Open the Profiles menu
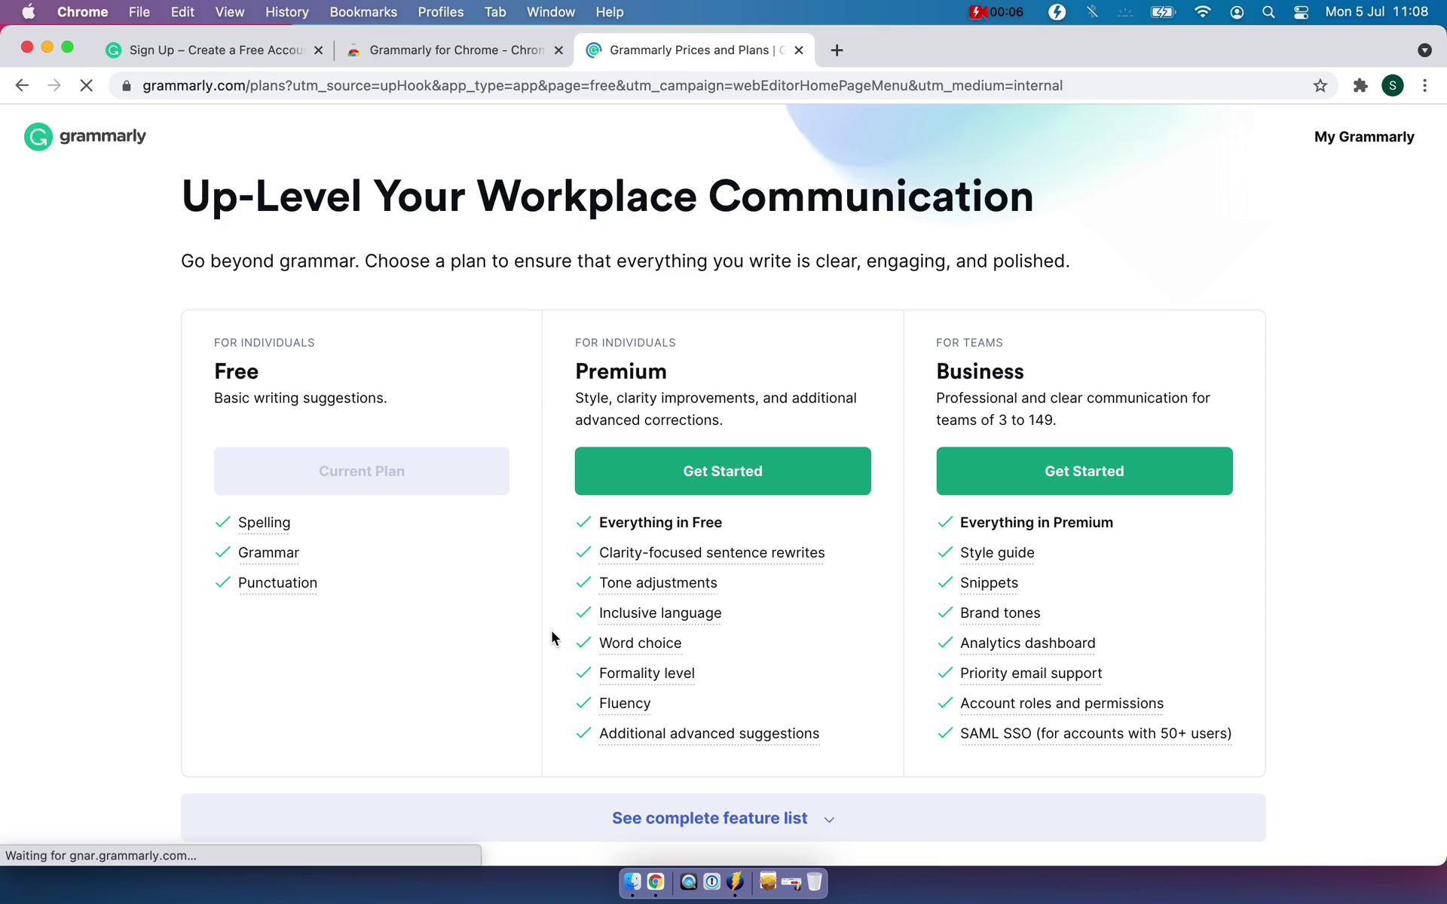1447x904 pixels. click(441, 12)
